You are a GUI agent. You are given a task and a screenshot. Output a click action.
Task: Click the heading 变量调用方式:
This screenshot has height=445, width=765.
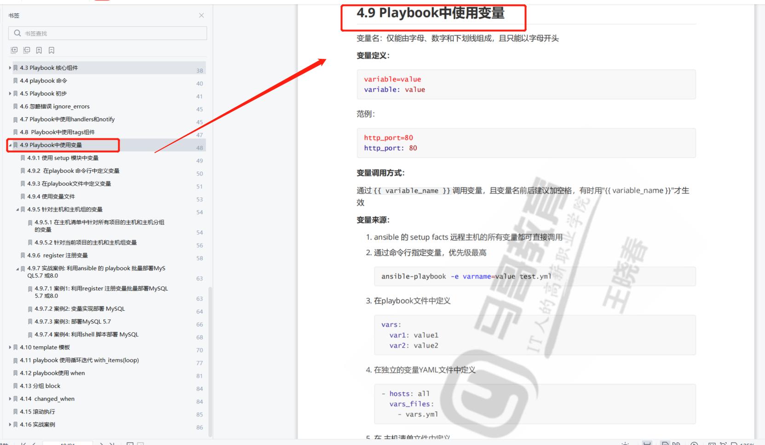380,173
